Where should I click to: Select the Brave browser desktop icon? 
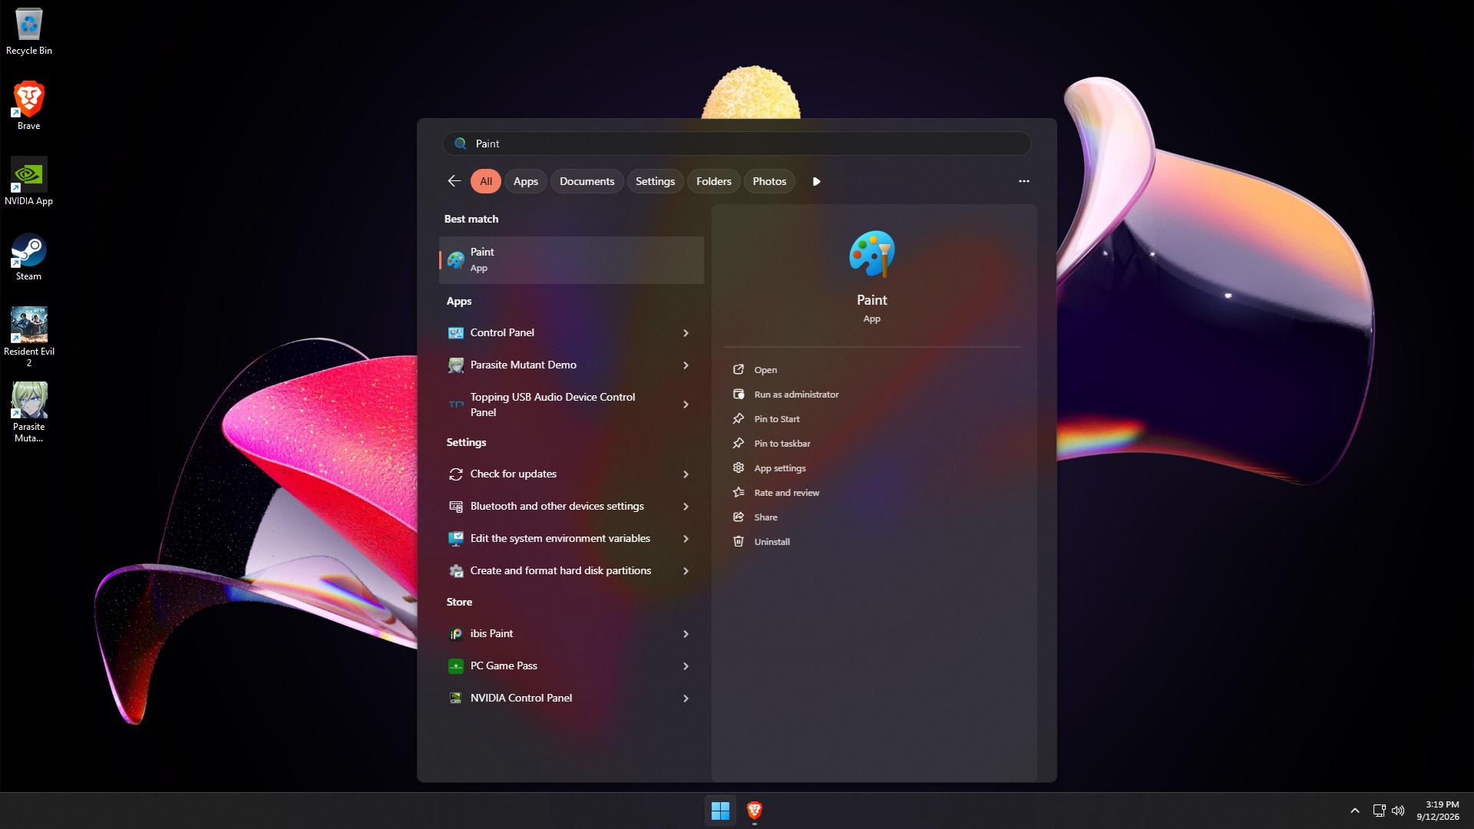(28, 106)
